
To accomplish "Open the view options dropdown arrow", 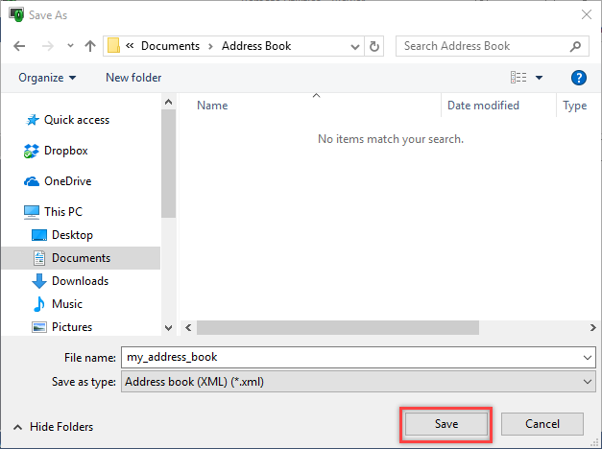I will tap(539, 78).
